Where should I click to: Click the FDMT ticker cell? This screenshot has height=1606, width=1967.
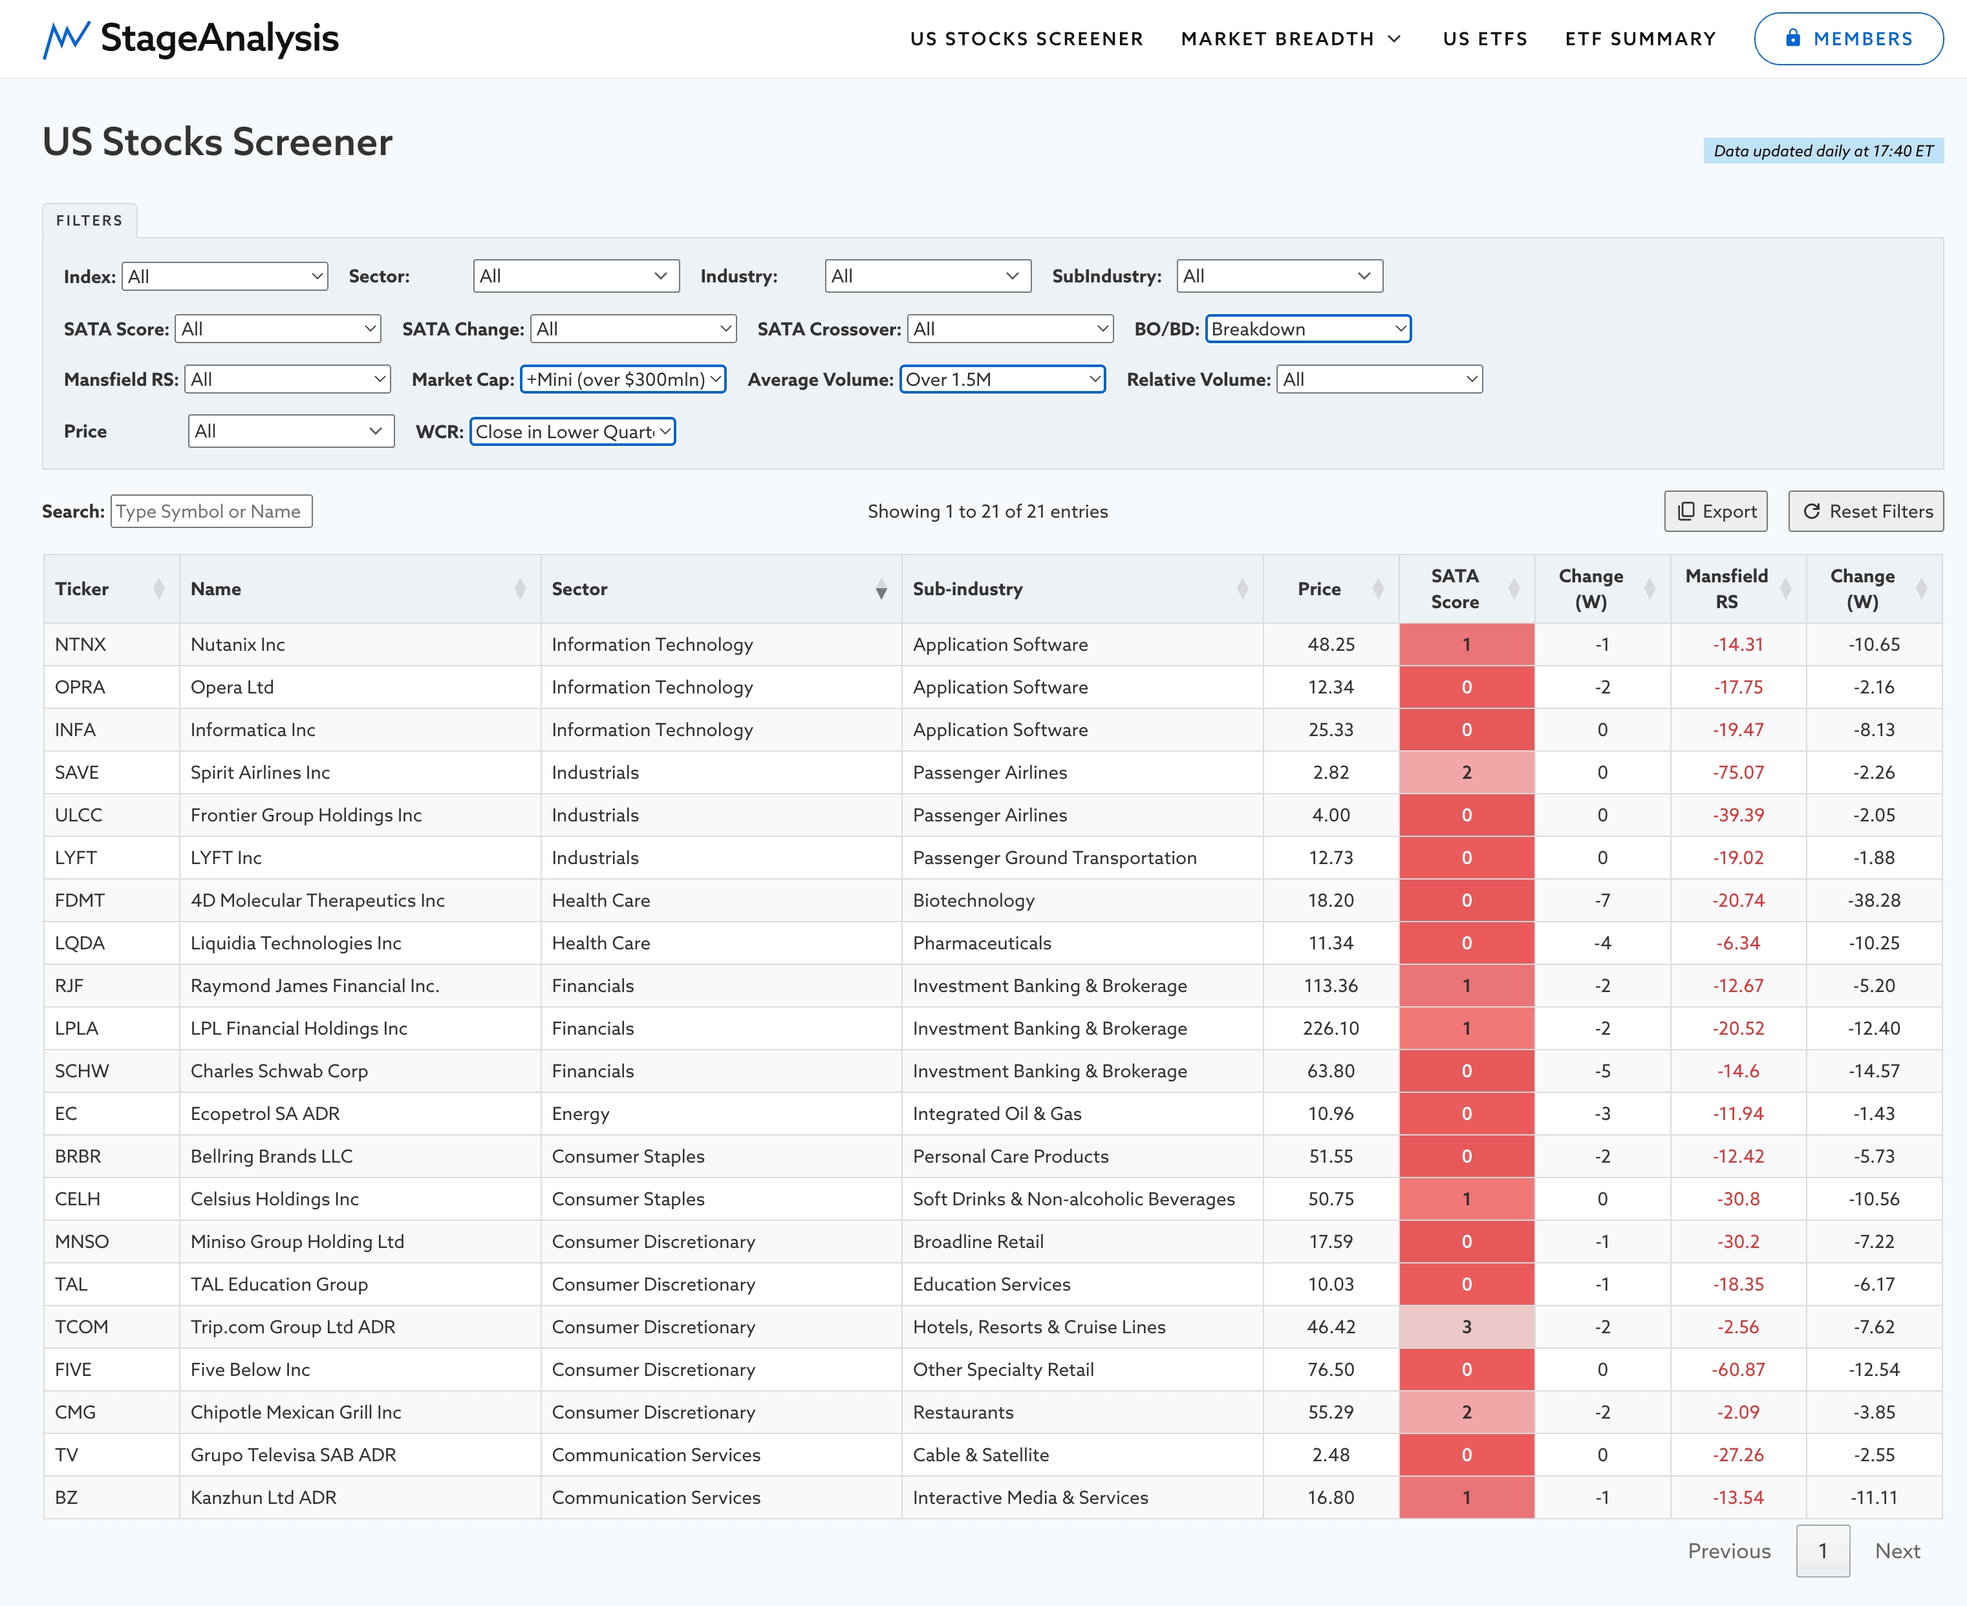[x=111, y=900]
